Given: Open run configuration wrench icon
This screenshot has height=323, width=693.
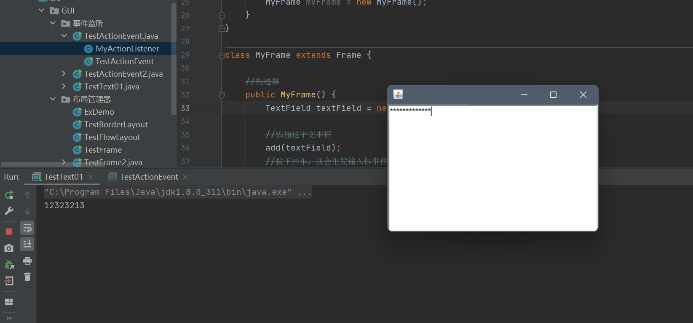Looking at the screenshot, I should click(x=9, y=211).
